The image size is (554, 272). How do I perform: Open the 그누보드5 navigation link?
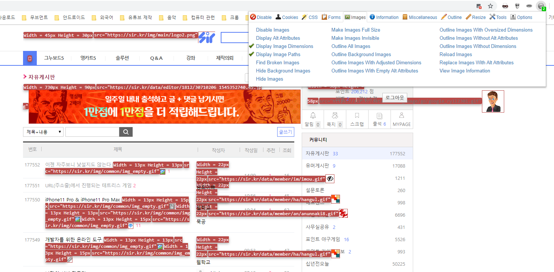click(54, 58)
